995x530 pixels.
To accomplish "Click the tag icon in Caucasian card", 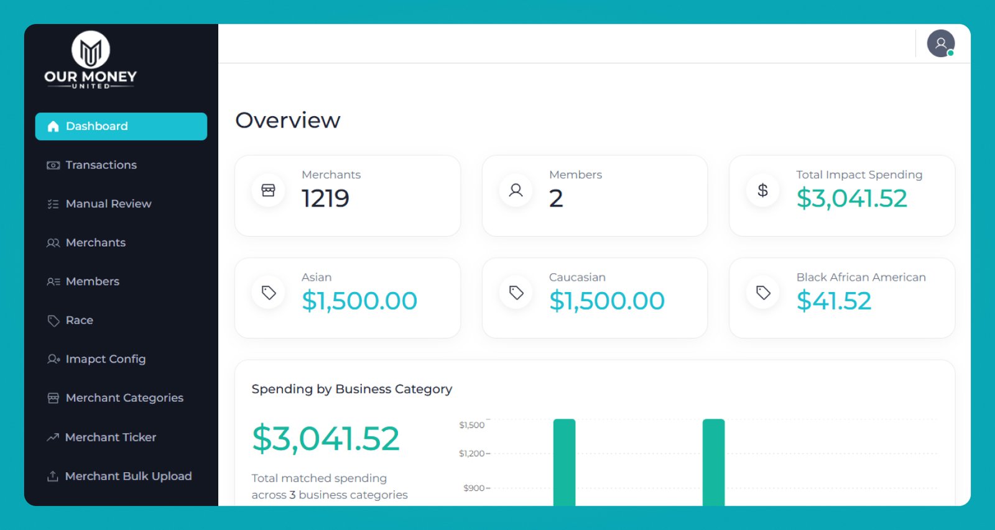I will click(x=516, y=293).
